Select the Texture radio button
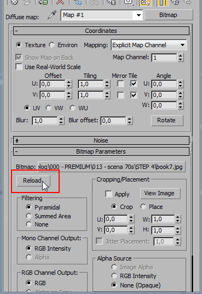Image resolution: width=202 pixels, height=294 pixels. point(19,45)
